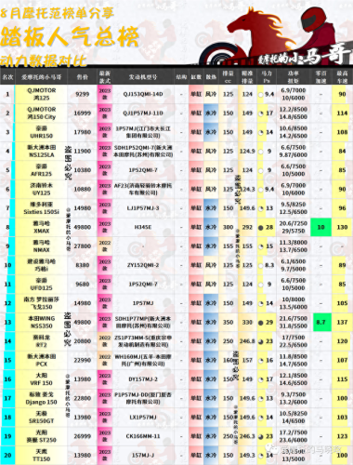Click the model name 豪爵 UFD125

coord(41,285)
